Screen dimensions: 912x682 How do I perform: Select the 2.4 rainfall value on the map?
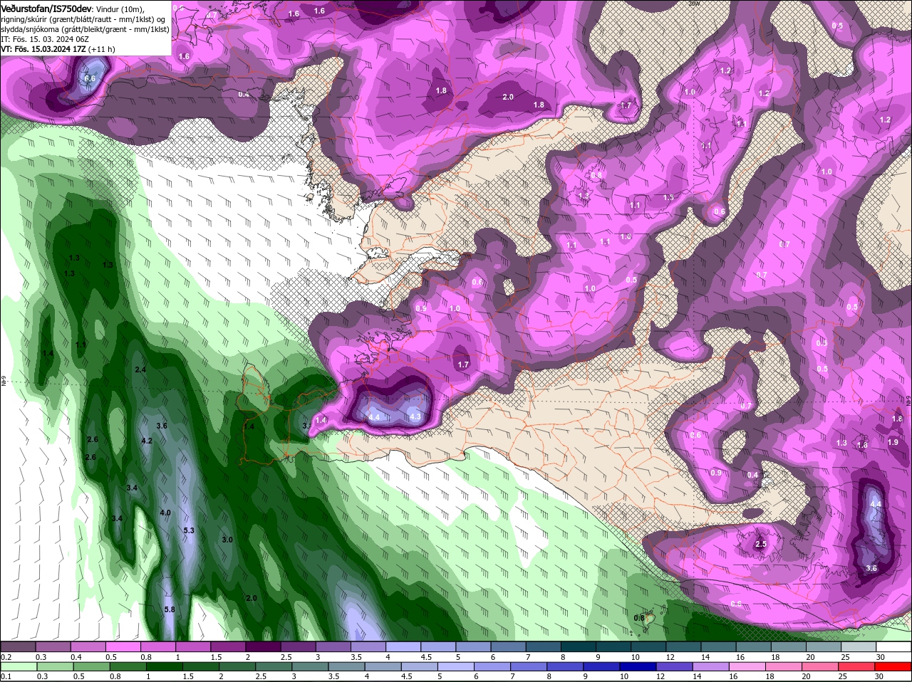[x=140, y=369]
